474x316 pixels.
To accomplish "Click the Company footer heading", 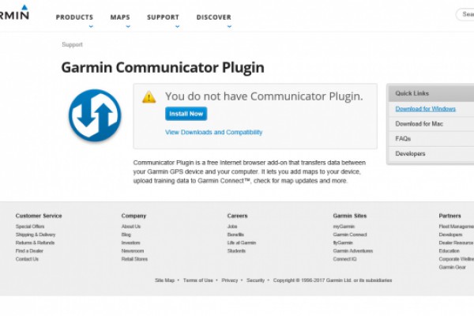I will pos(134,216).
